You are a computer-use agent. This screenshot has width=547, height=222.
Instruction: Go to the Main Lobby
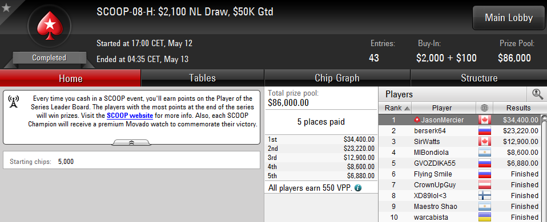click(509, 18)
